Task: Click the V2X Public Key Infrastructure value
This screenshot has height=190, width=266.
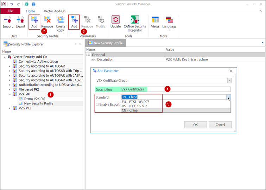Action: (187, 59)
